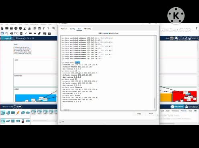Select Connections lightning bolt category
Image resolution: width=199 pixels, height=148 pixels.
[18, 113]
